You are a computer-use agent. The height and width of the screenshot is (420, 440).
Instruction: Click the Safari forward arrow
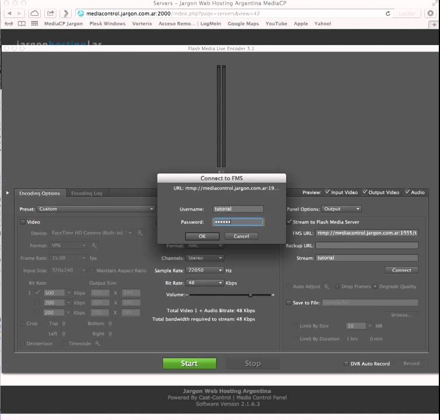19,13
